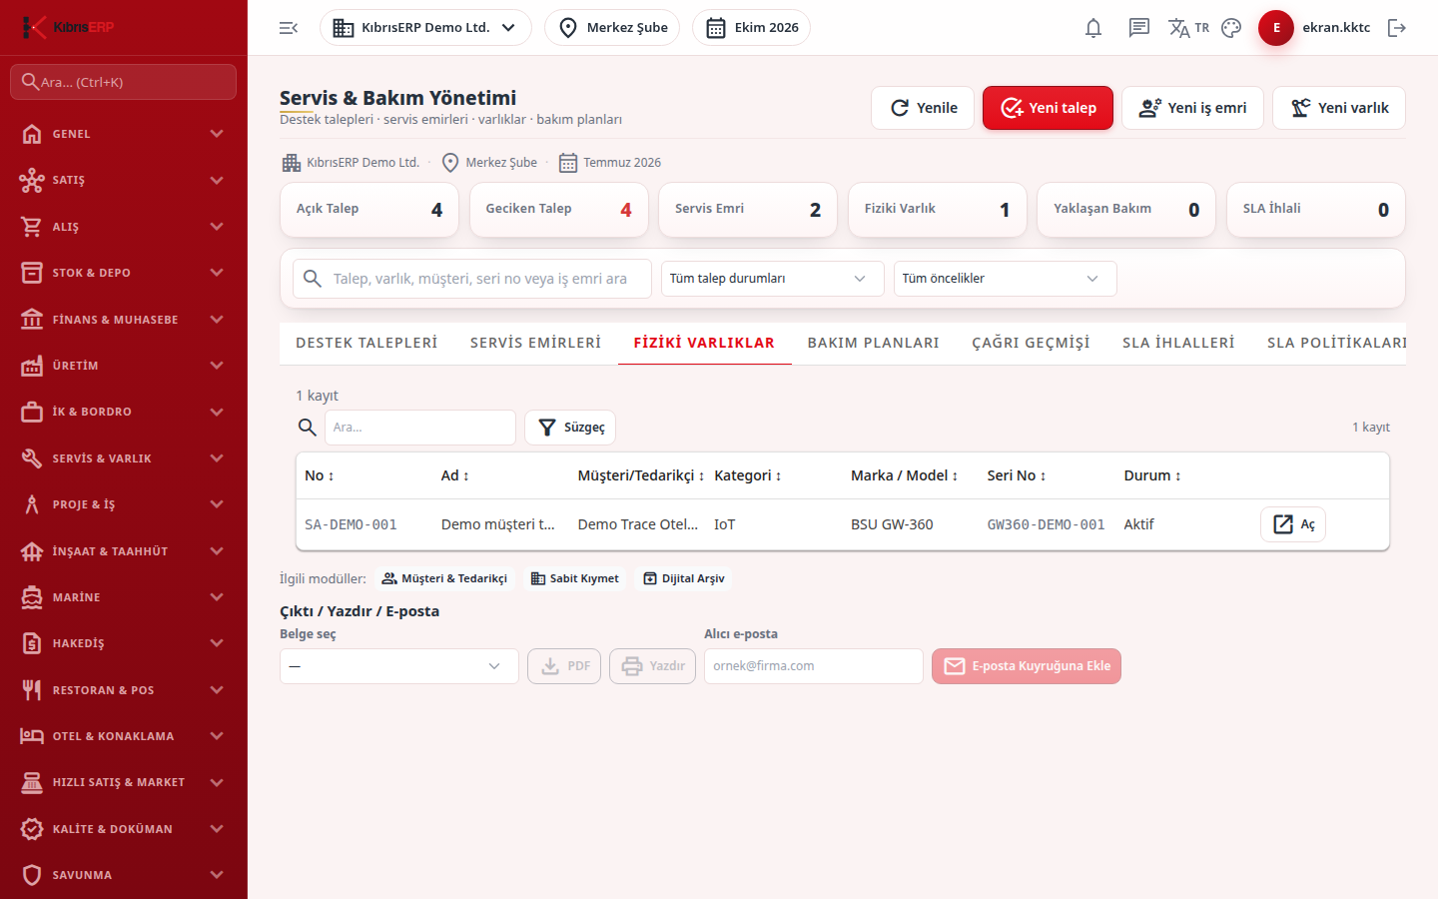
Task: Open the ekran.kktc user avatar
Action: [x=1276, y=28]
